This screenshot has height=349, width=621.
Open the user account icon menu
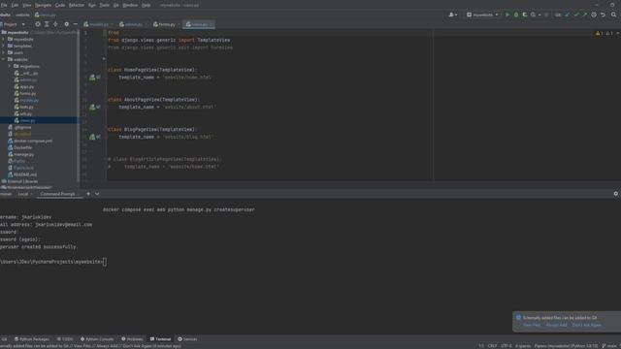pyautogui.click(x=452, y=15)
